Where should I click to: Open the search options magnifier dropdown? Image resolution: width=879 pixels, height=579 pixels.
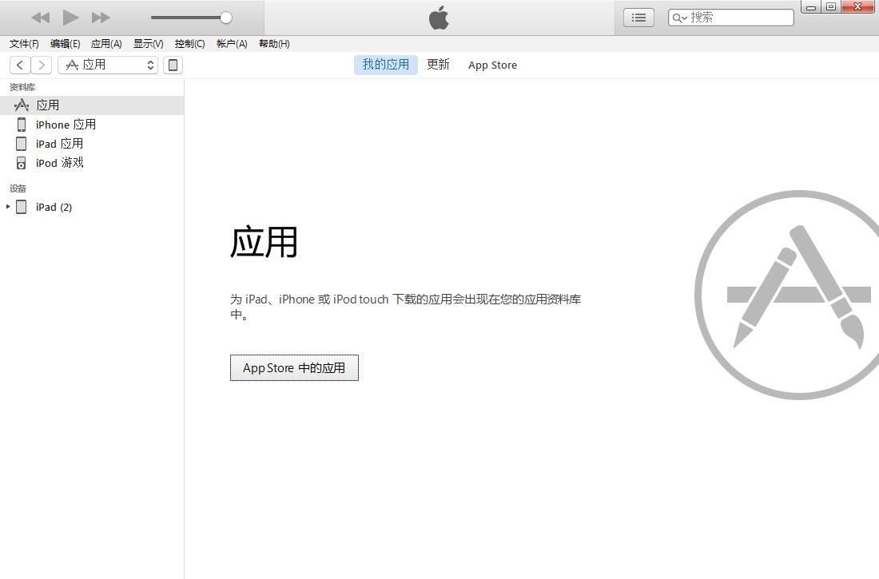tap(679, 18)
